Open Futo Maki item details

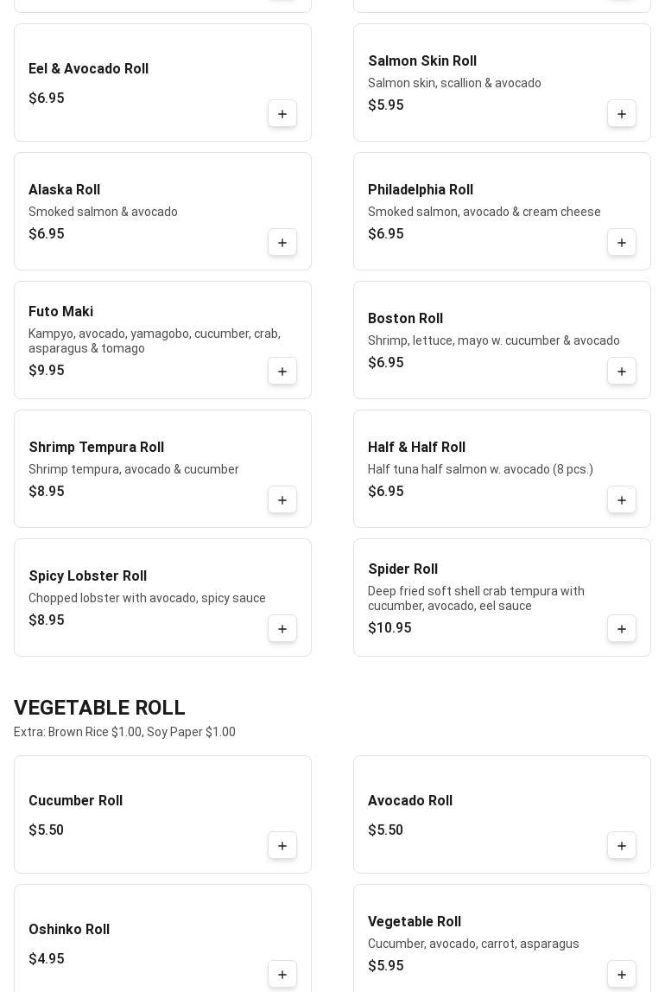[60, 312]
